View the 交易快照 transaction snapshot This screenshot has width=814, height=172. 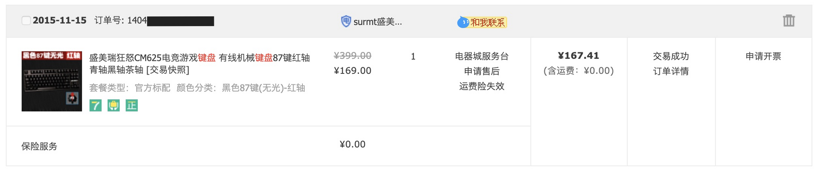(x=168, y=70)
